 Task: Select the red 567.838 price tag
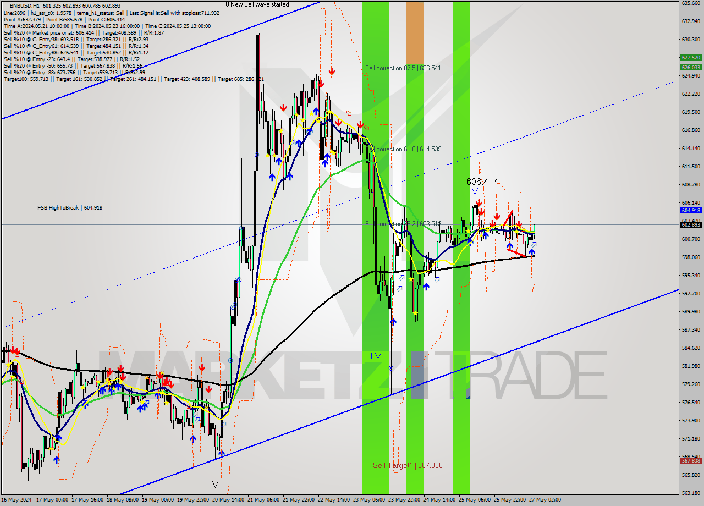pos(691,461)
